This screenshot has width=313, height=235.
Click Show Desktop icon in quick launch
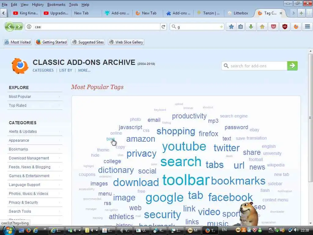[x=21, y=230]
